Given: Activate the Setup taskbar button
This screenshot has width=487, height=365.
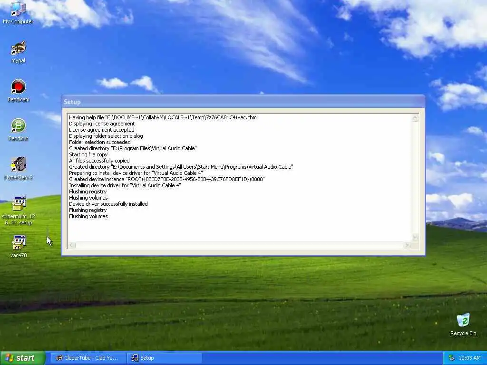Looking at the screenshot, I should point(164,358).
